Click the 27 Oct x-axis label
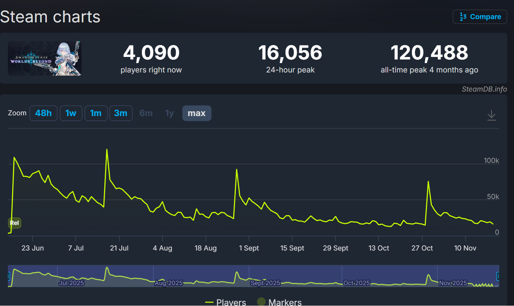The width and height of the screenshot is (514, 306). pyautogui.click(x=422, y=248)
